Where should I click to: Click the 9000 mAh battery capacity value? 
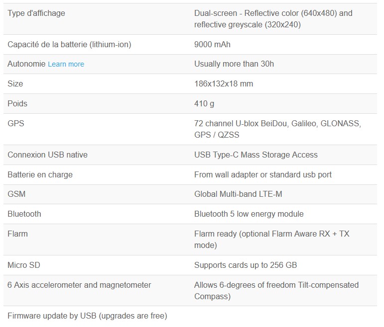212,45
